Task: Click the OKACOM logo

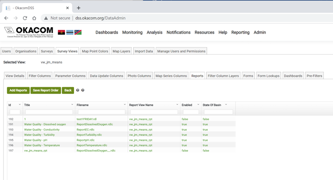Action: point(29,32)
